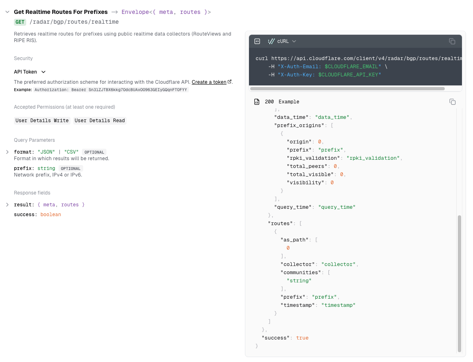Click the GET method badge
The height and width of the screenshot is (362, 473).
click(20, 22)
